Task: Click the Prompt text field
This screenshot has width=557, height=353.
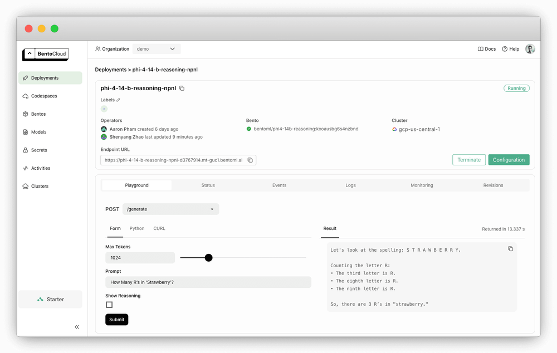Action: (208, 282)
